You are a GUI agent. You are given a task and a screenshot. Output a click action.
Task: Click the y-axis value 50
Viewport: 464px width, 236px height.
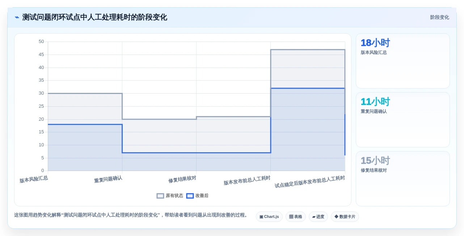[41, 42]
